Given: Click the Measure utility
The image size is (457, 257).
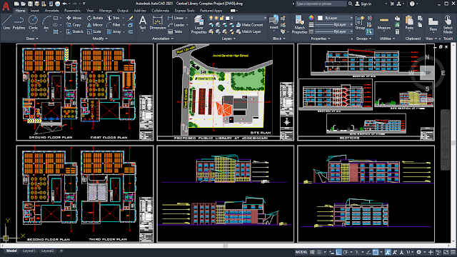Looking at the screenshot, I should click(x=384, y=24).
